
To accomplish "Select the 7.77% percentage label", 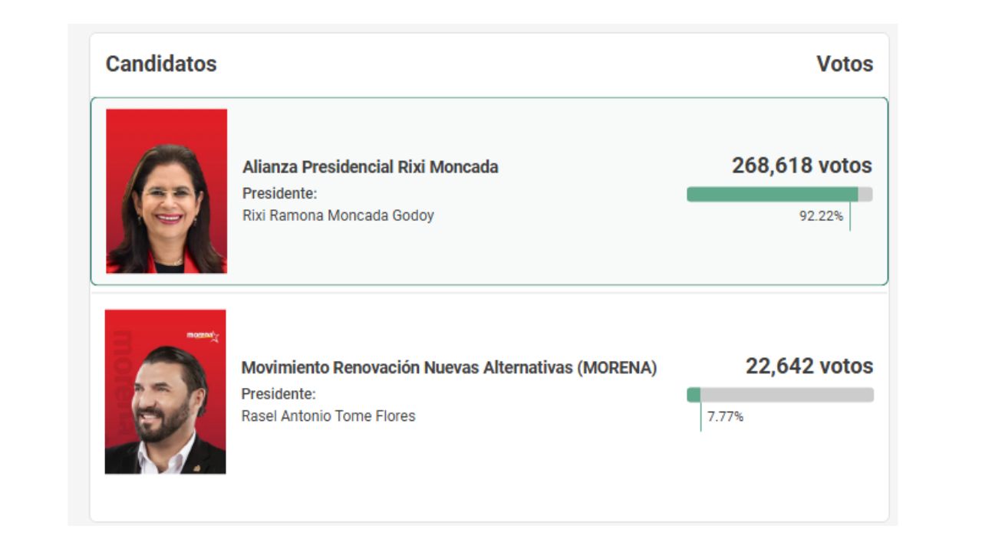I will click(x=725, y=417).
